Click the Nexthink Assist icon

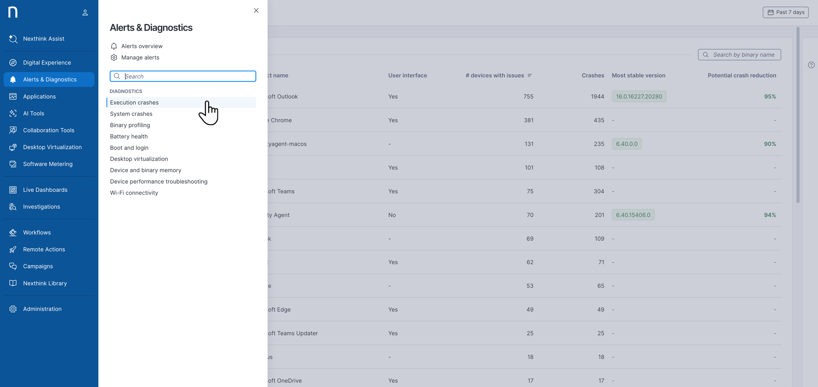[x=13, y=39]
